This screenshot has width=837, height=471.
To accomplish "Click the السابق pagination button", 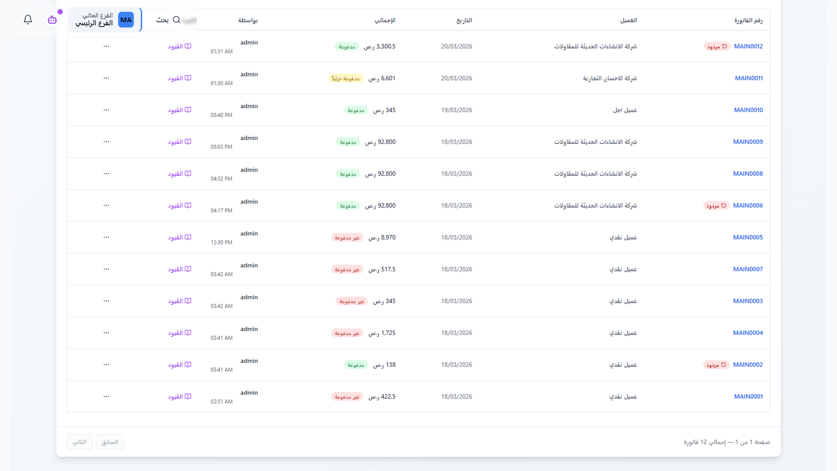I will click(x=109, y=441).
